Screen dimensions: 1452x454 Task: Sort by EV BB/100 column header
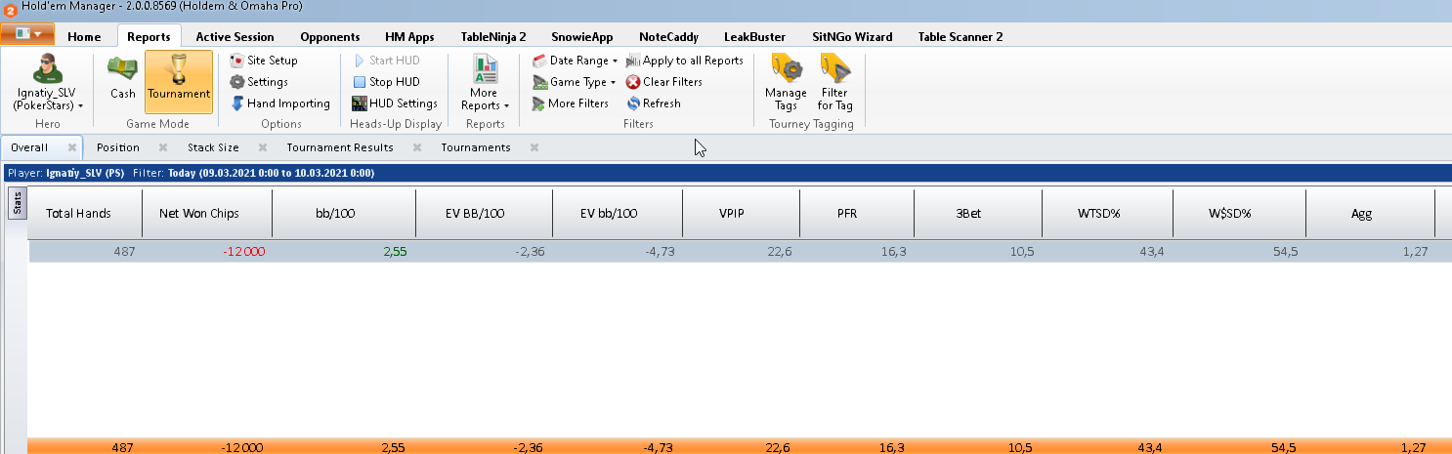click(484, 213)
